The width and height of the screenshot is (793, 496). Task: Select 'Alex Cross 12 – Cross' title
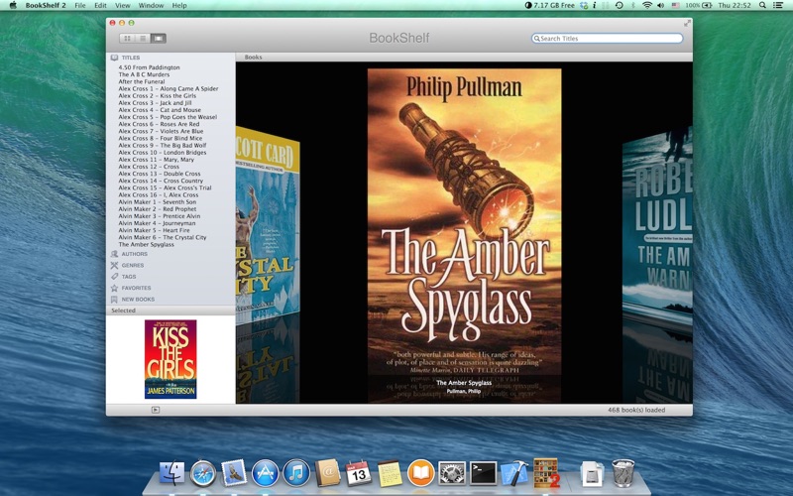[x=149, y=167]
